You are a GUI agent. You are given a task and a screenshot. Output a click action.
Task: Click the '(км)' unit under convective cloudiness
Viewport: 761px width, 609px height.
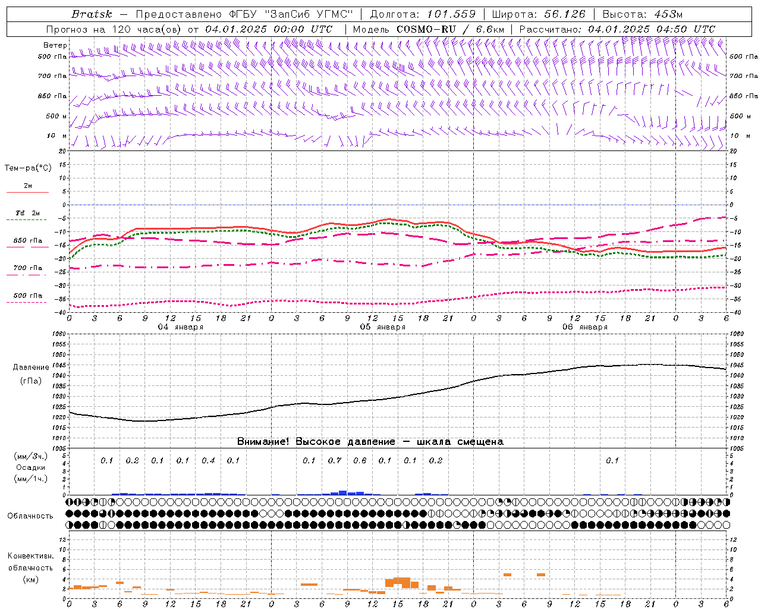[x=30, y=579]
